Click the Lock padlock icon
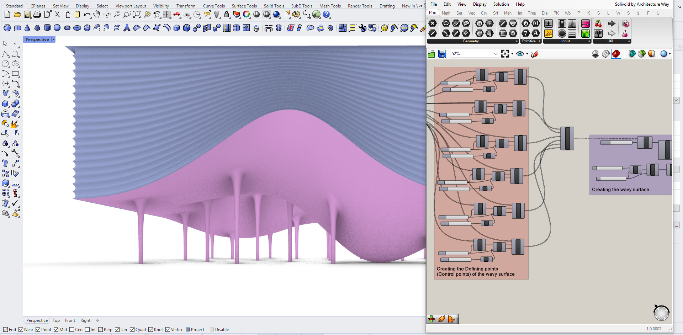 [227, 15]
